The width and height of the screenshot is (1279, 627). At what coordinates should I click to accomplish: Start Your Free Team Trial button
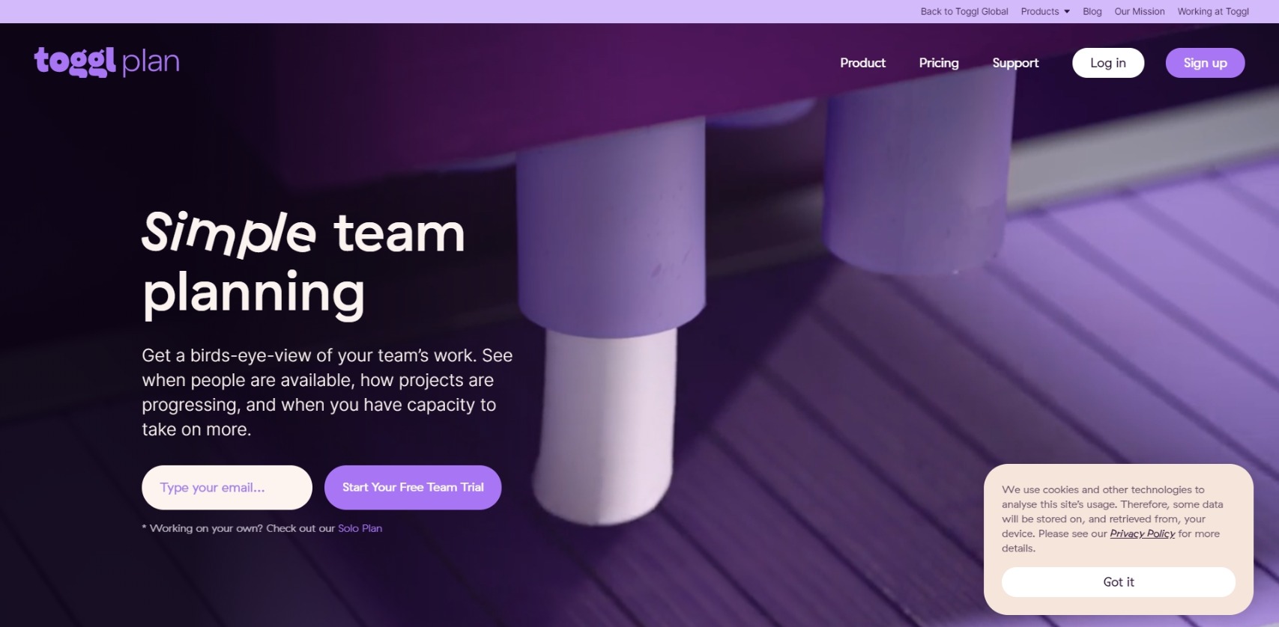pos(413,488)
